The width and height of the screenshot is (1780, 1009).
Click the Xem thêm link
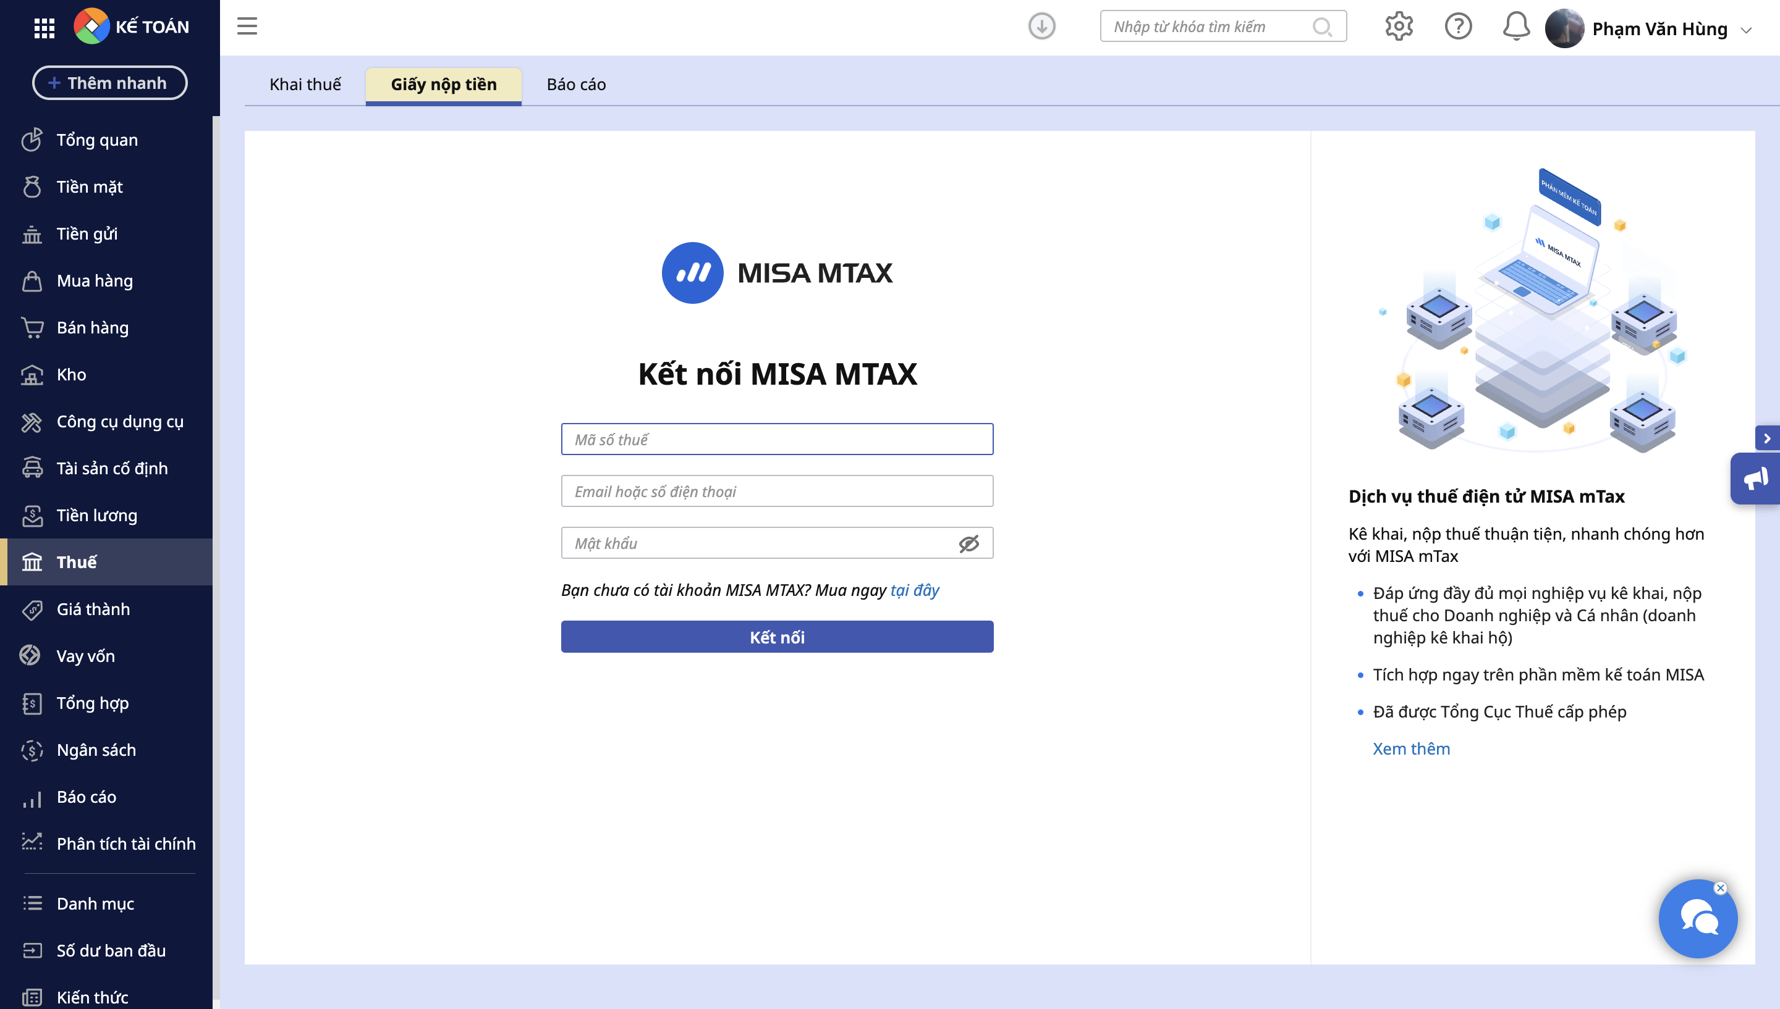point(1411,748)
